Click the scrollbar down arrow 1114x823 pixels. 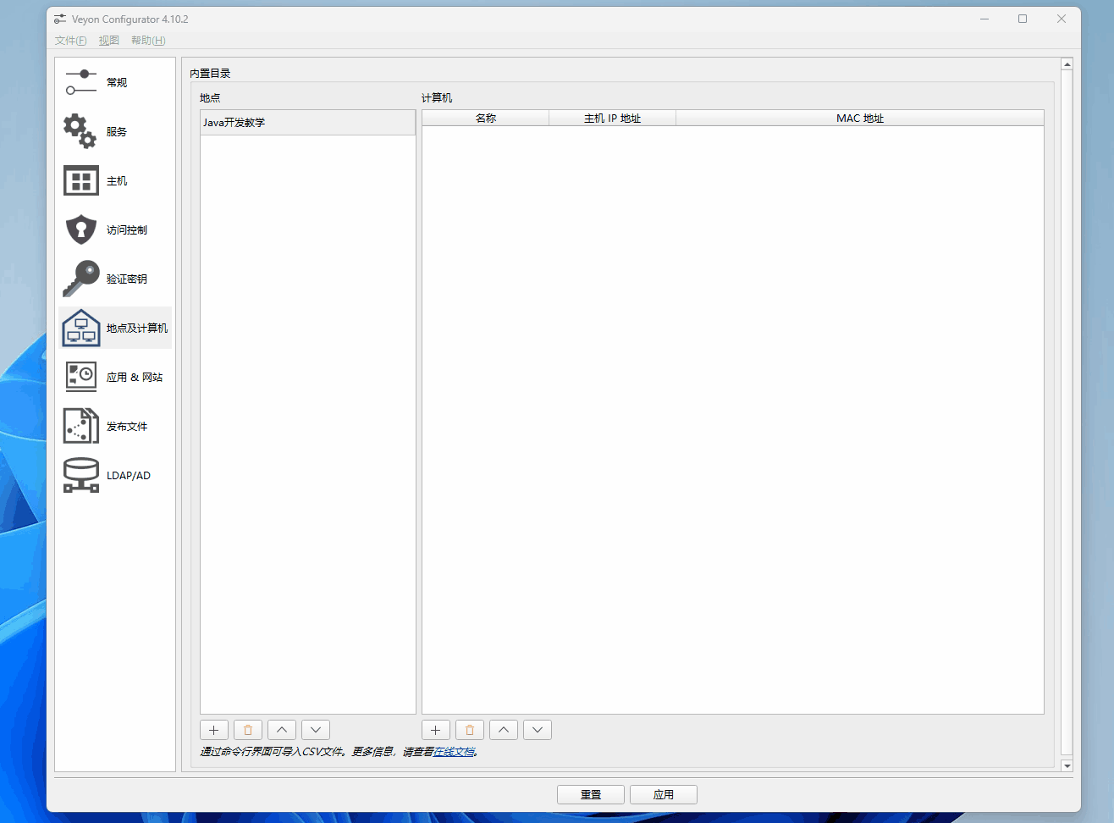[1067, 765]
